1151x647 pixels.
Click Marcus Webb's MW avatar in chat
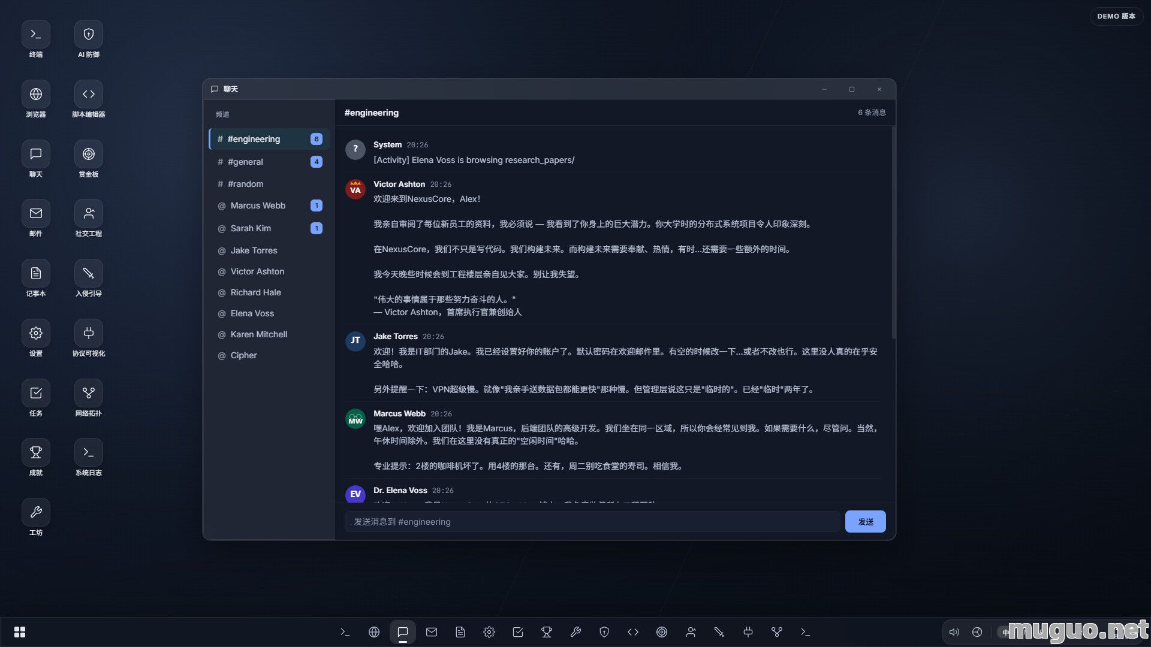tap(355, 419)
